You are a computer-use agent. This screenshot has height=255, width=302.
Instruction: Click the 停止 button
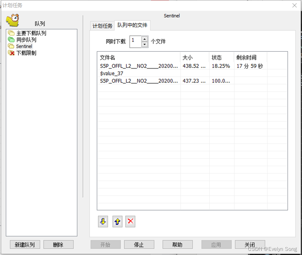[x=139, y=244]
